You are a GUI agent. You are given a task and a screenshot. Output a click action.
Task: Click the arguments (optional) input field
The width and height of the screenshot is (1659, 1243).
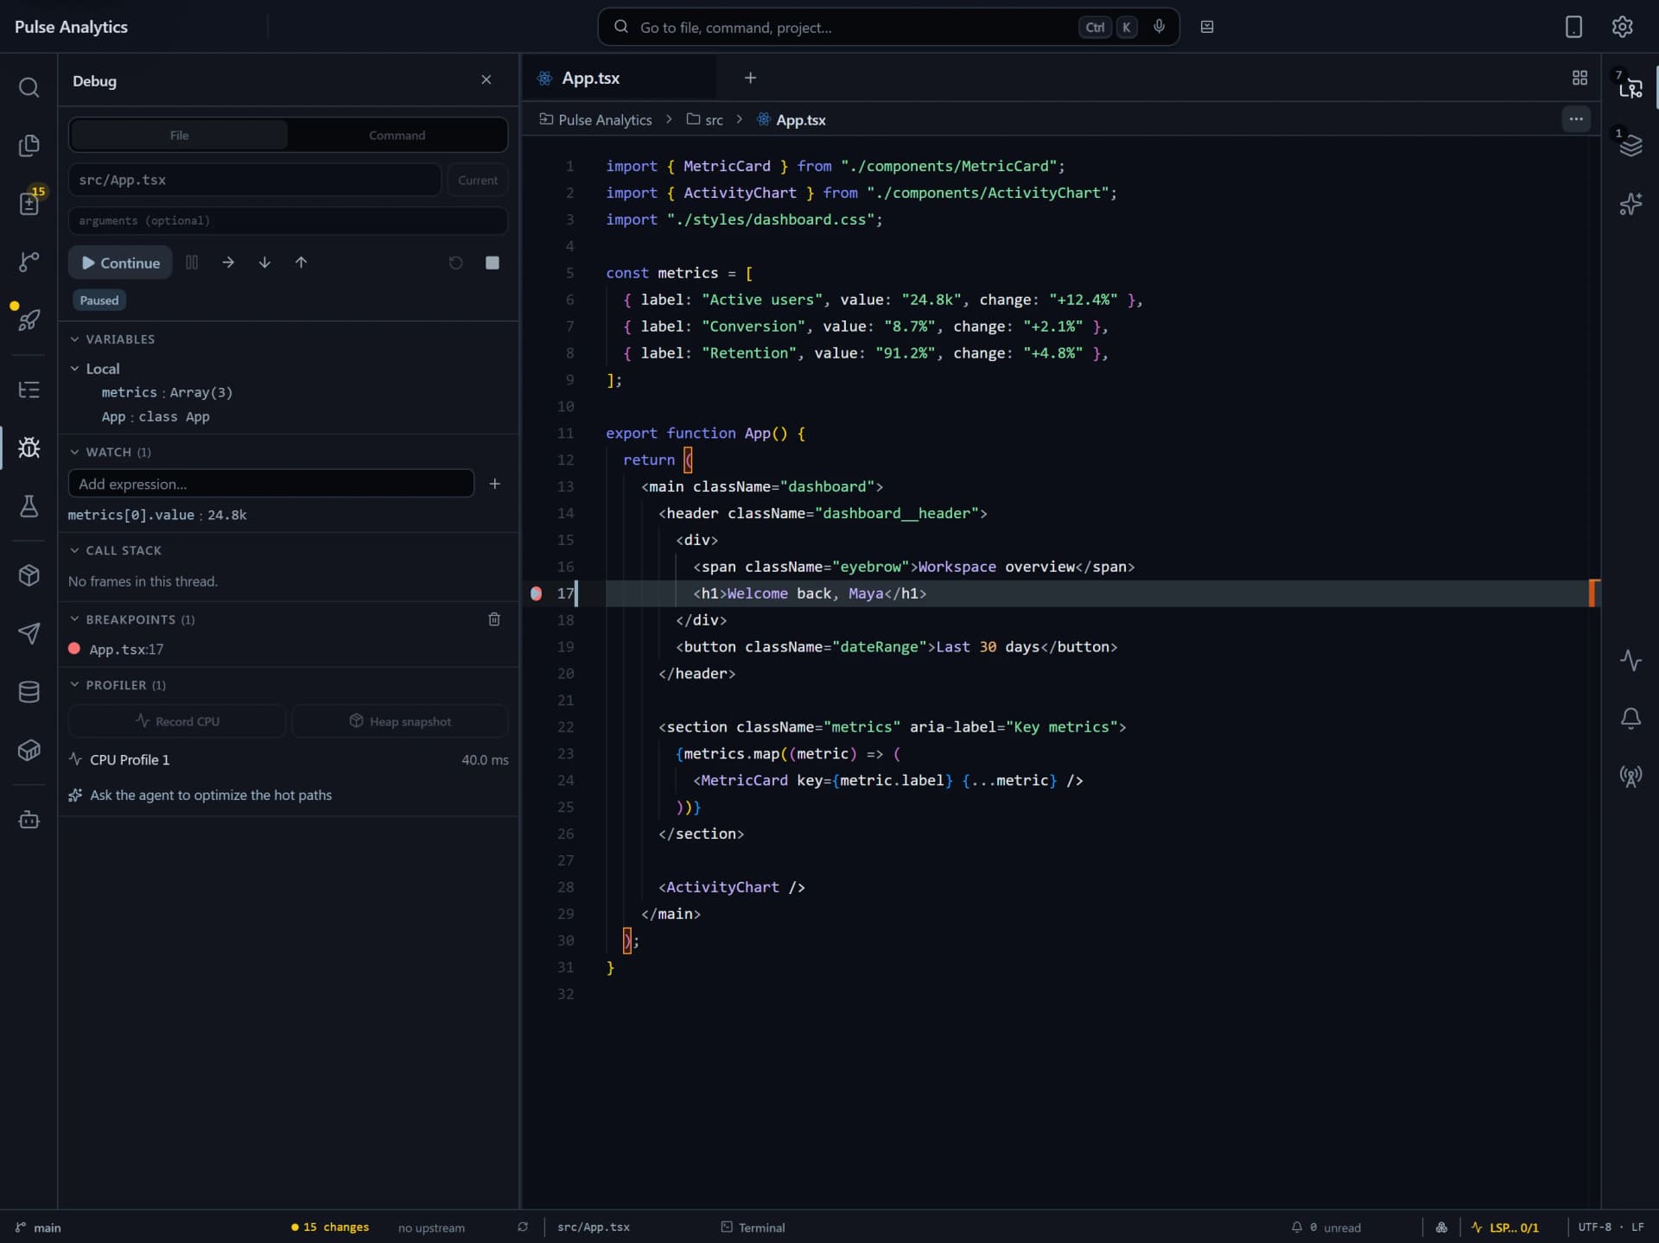tap(288, 220)
